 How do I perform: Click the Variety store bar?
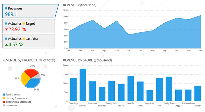(x=198, y=93)
